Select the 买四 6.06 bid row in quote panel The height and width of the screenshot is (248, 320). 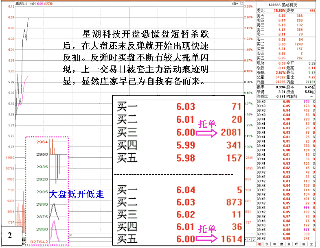coord(286,54)
